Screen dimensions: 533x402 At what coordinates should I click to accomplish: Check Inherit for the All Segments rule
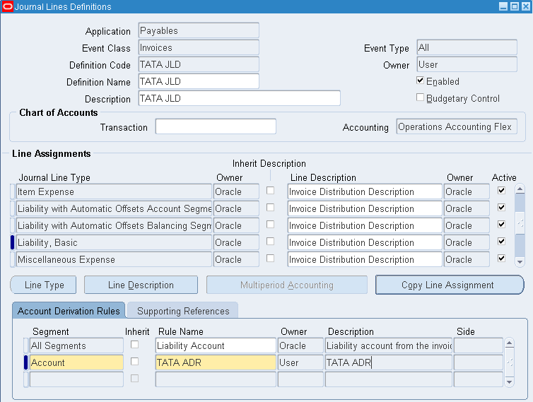(x=134, y=345)
